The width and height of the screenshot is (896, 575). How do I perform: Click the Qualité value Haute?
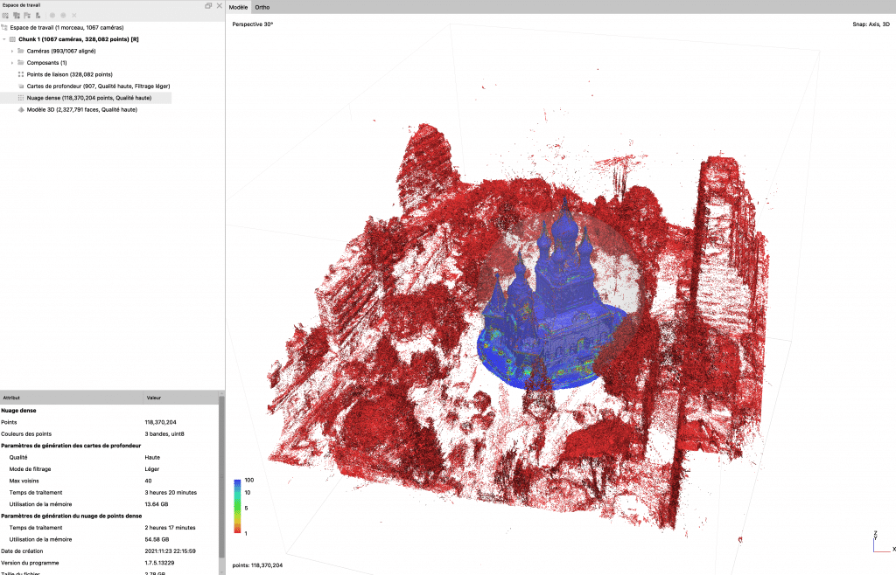coord(152,457)
